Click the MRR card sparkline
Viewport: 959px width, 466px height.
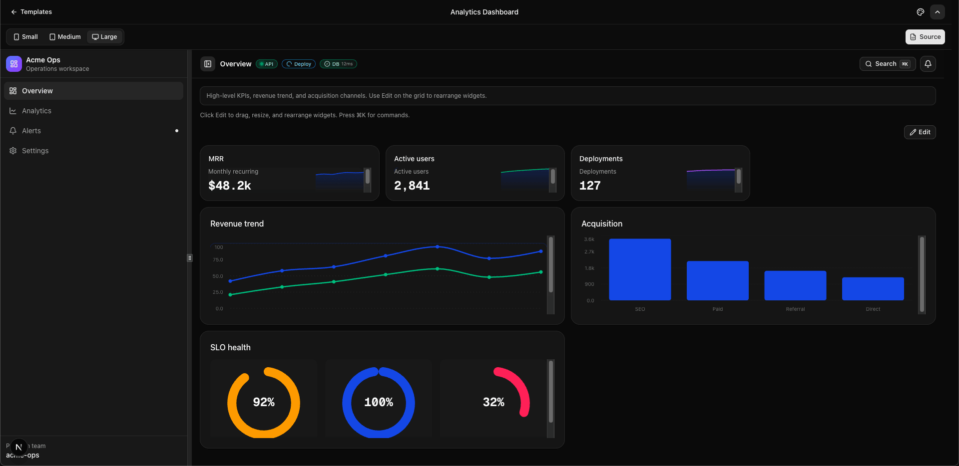point(340,181)
